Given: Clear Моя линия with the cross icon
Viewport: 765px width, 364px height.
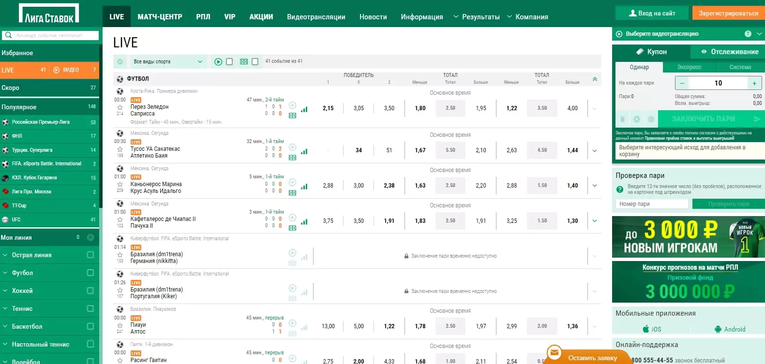Looking at the screenshot, I should pos(90,237).
